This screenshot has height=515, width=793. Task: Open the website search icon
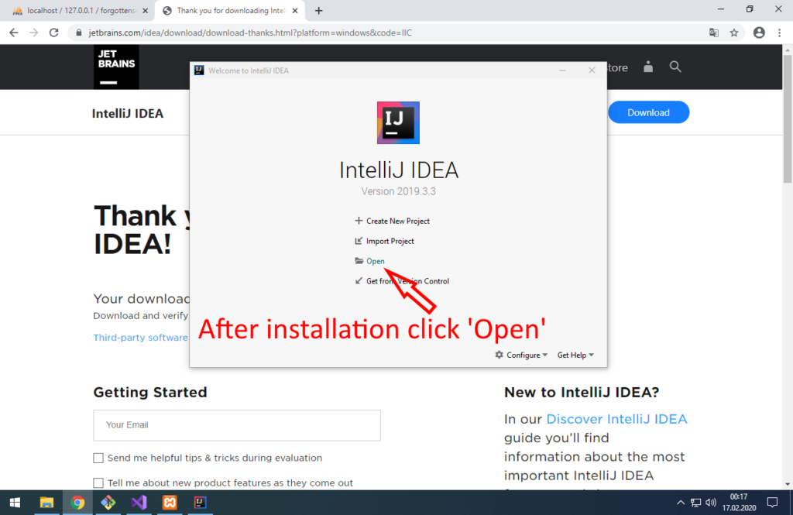click(675, 67)
